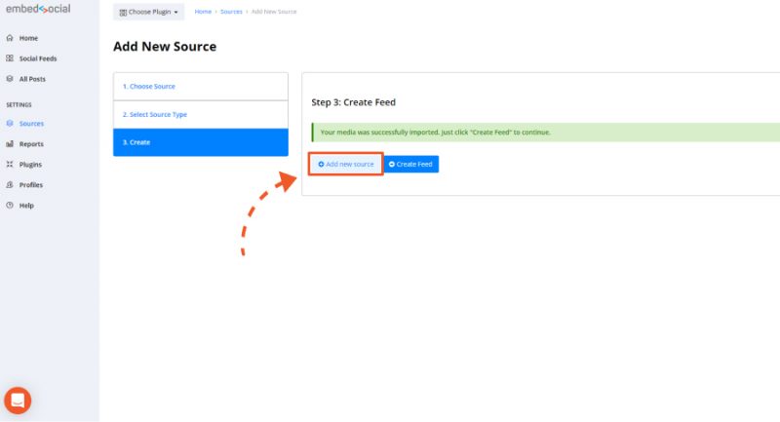780x422 pixels.
Task: Click the Add new source button
Action: (346, 164)
